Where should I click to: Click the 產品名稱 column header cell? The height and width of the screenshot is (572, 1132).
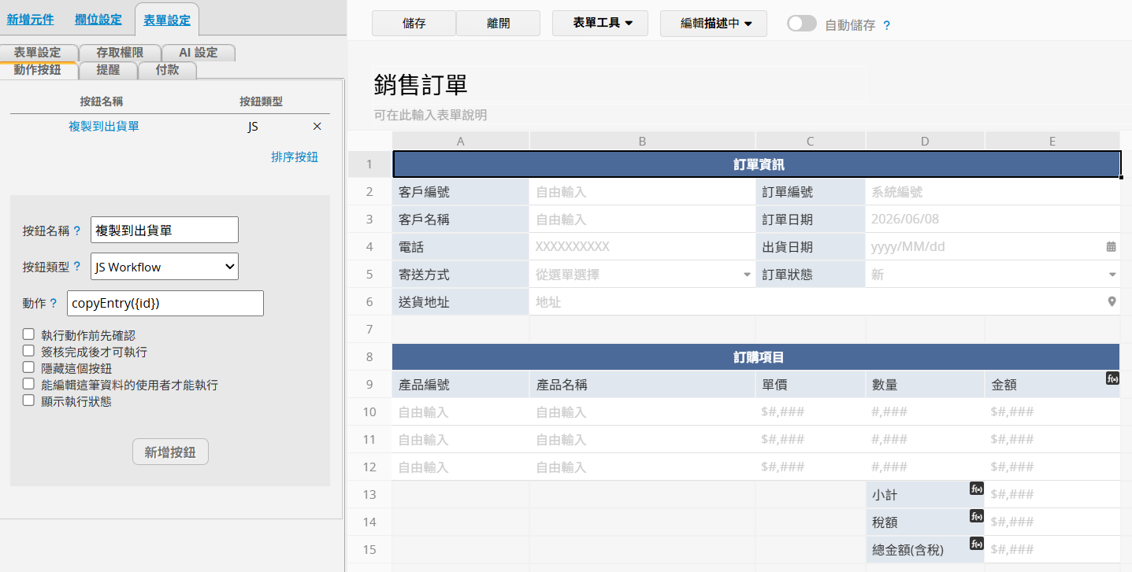(x=642, y=385)
